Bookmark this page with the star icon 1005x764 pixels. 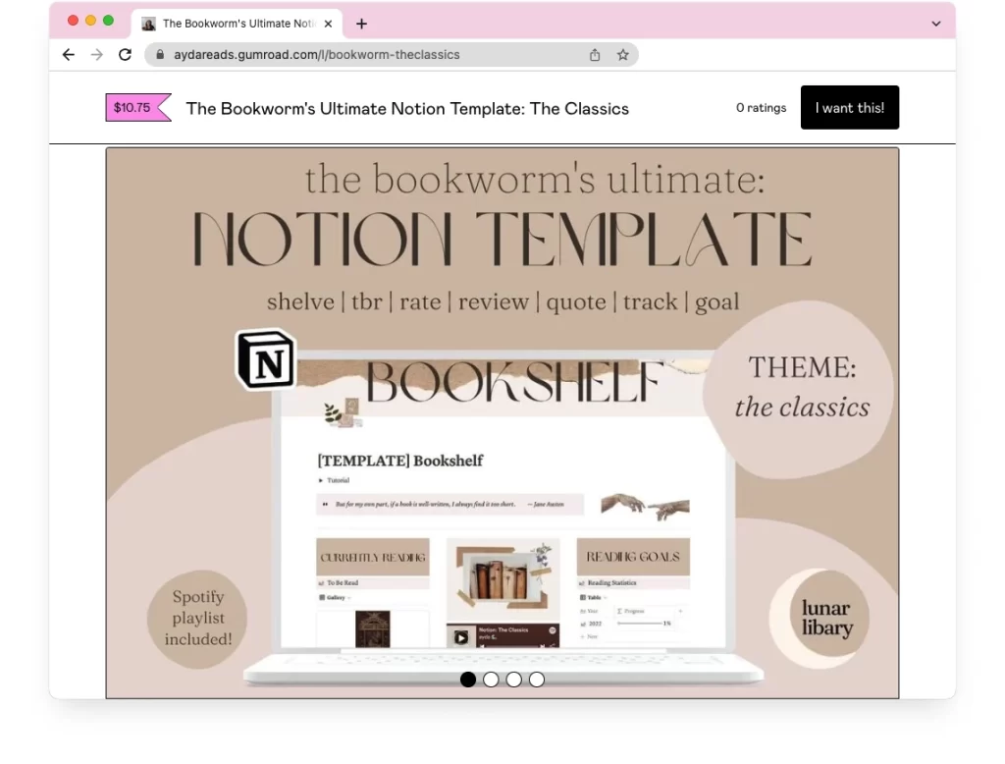pyautogui.click(x=623, y=55)
